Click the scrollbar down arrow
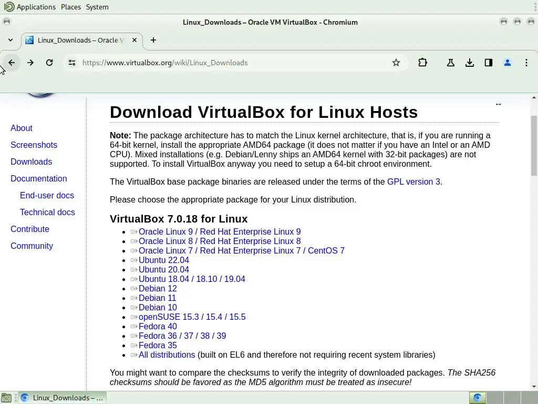 pyautogui.click(x=534, y=387)
